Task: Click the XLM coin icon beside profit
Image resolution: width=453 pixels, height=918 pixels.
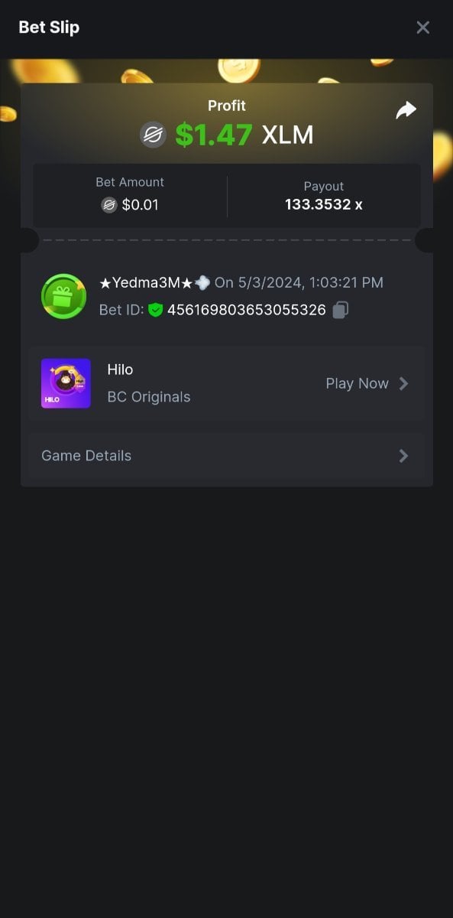Action: point(153,135)
